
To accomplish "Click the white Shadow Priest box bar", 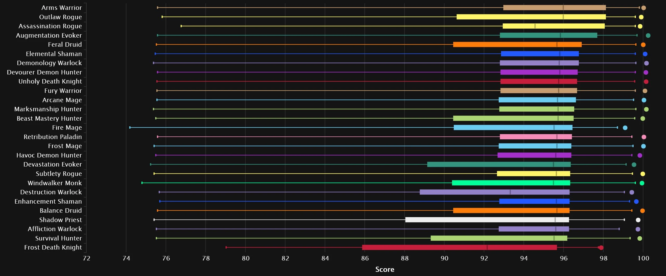I will (x=487, y=220).
